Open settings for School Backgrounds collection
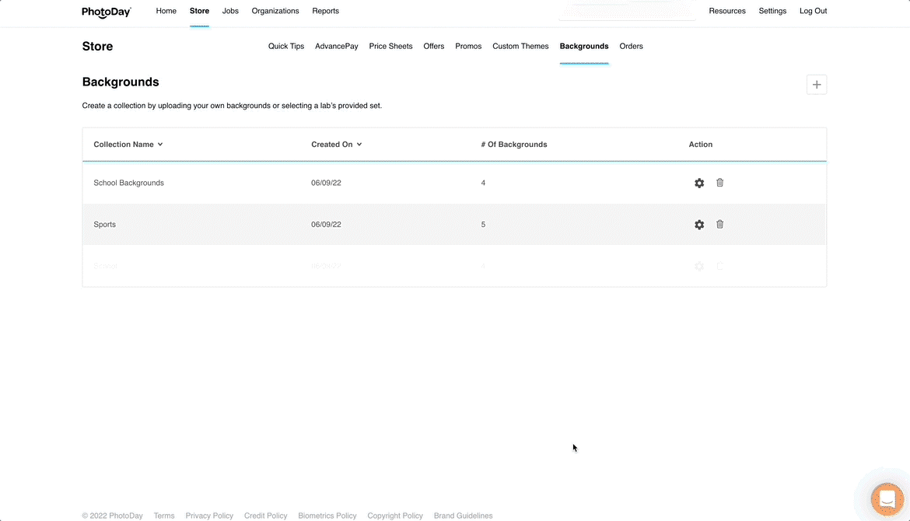This screenshot has width=910, height=521. (x=699, y=183)
